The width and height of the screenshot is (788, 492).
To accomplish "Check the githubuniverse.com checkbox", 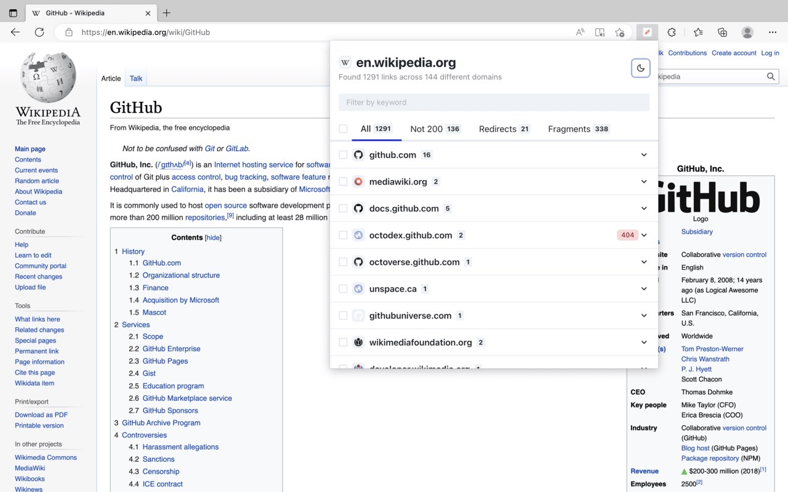I will [343, 315].
